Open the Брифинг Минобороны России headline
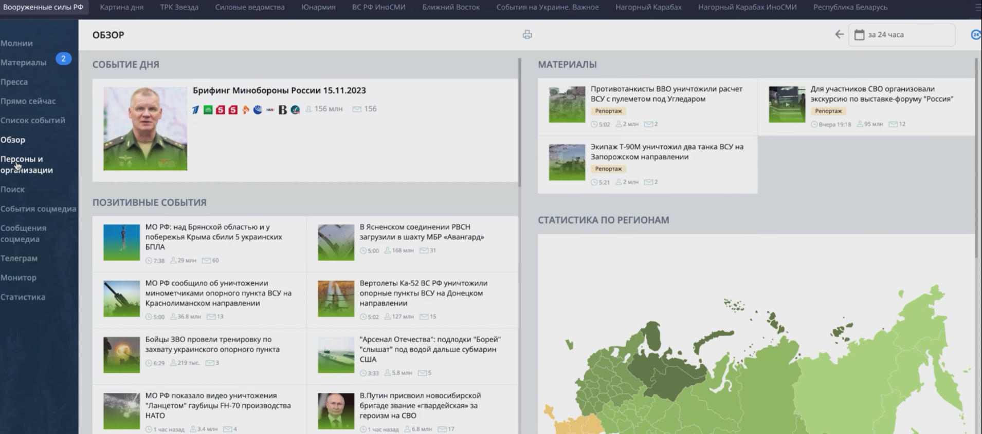The width and height of the screenshot is (982, 434). [279, 90]
